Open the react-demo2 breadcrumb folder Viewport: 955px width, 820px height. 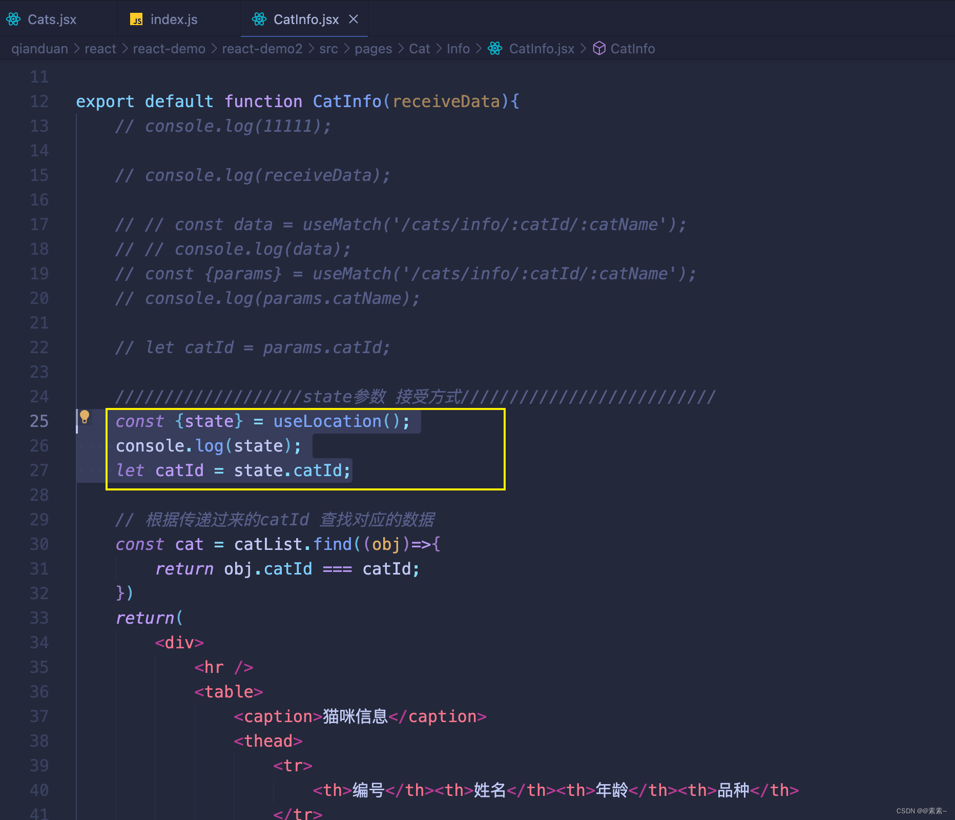click(262, 49)
